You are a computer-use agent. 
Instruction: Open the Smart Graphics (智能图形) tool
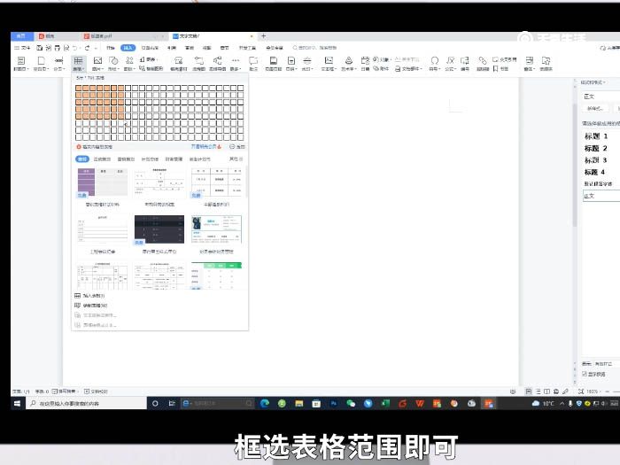(x=151, y=68)
